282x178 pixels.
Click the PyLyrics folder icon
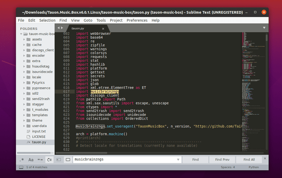point(28,83)
